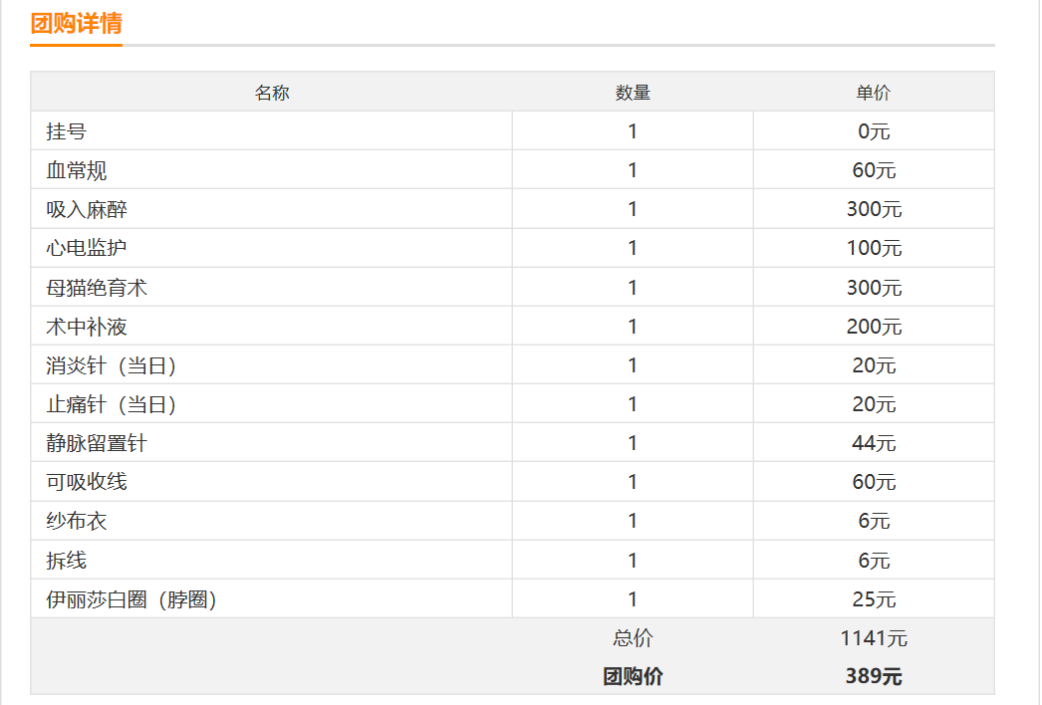Viewport: 1042px width, 705px height.
Task: Click the group price 389元
Action: click(x=874, y=676)
